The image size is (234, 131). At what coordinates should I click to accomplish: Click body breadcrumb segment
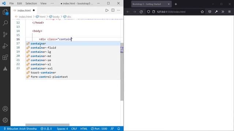coord(56,17)
